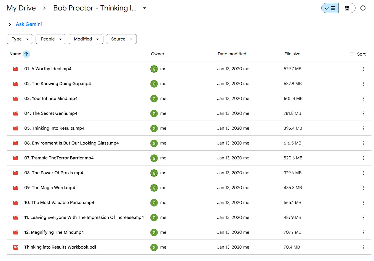Click owner avatar for Thinking into Results Workbook.pdf
The width and height of the screenshot is (374, 261).
coord(154,247)
